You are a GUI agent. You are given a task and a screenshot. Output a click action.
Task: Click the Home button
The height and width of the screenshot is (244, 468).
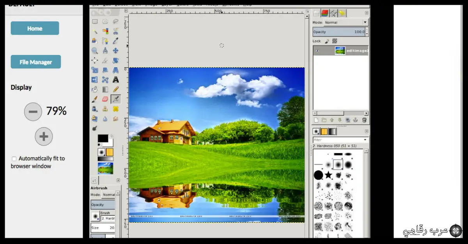pyautogui.click(x=35, y=28)
